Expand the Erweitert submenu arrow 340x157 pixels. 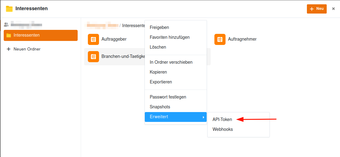(203, 117)
